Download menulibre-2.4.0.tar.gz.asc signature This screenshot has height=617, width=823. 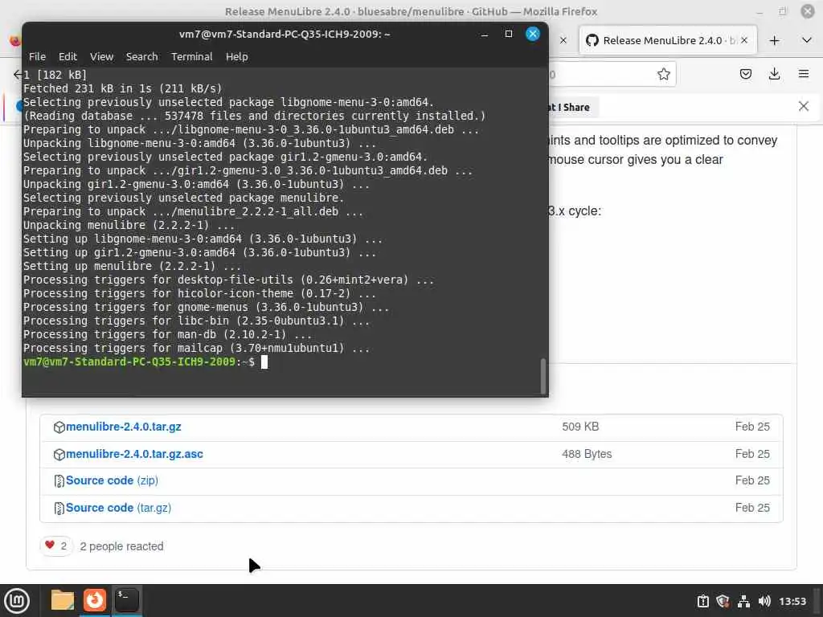tap(134, 454)
